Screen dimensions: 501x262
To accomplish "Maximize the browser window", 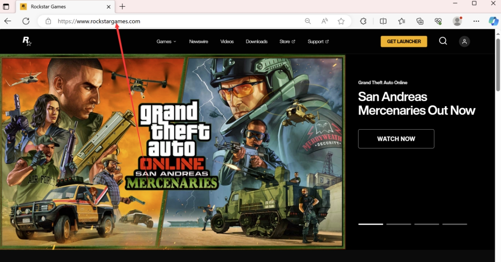I will coord(474,4).
